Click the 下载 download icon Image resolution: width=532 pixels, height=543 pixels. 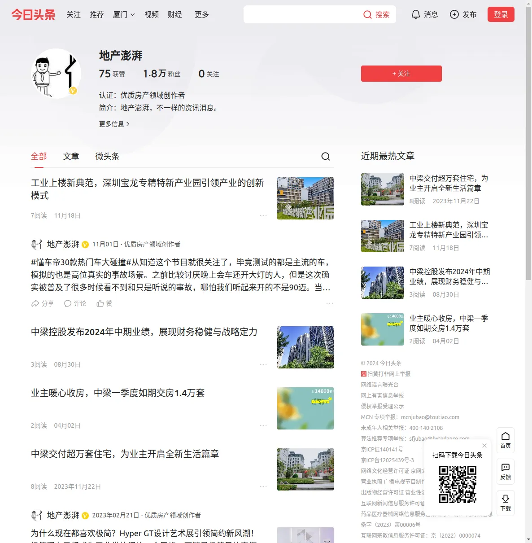click(506, 503)
